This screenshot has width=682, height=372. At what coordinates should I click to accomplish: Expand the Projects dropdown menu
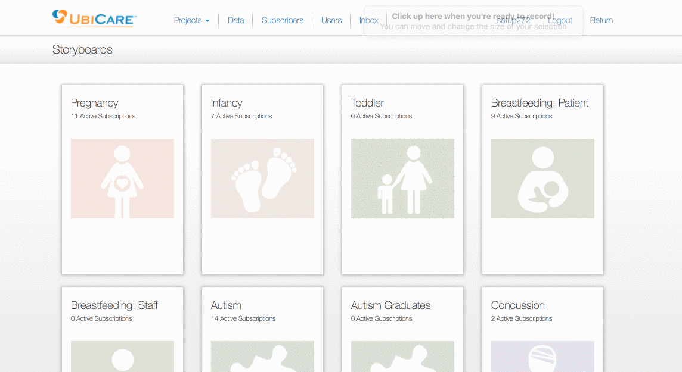pos(191,20)
